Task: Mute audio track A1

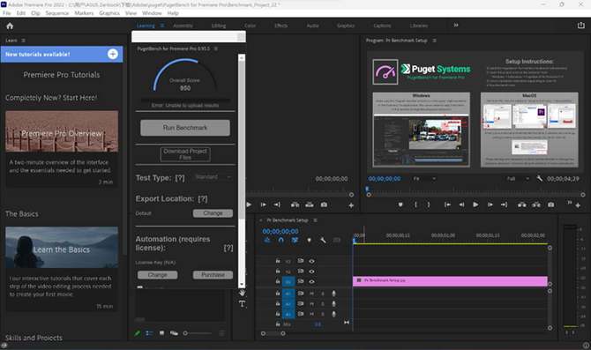Action: coord(311,294)
